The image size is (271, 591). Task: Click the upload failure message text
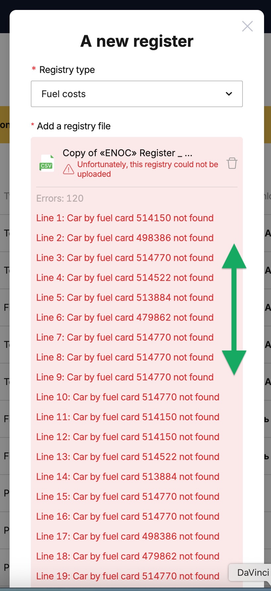pyautogui.click(x=148, y=169)
